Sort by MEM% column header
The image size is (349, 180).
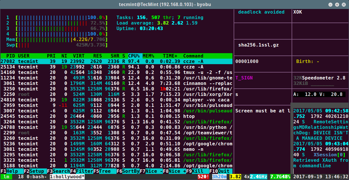pos(148,56)
